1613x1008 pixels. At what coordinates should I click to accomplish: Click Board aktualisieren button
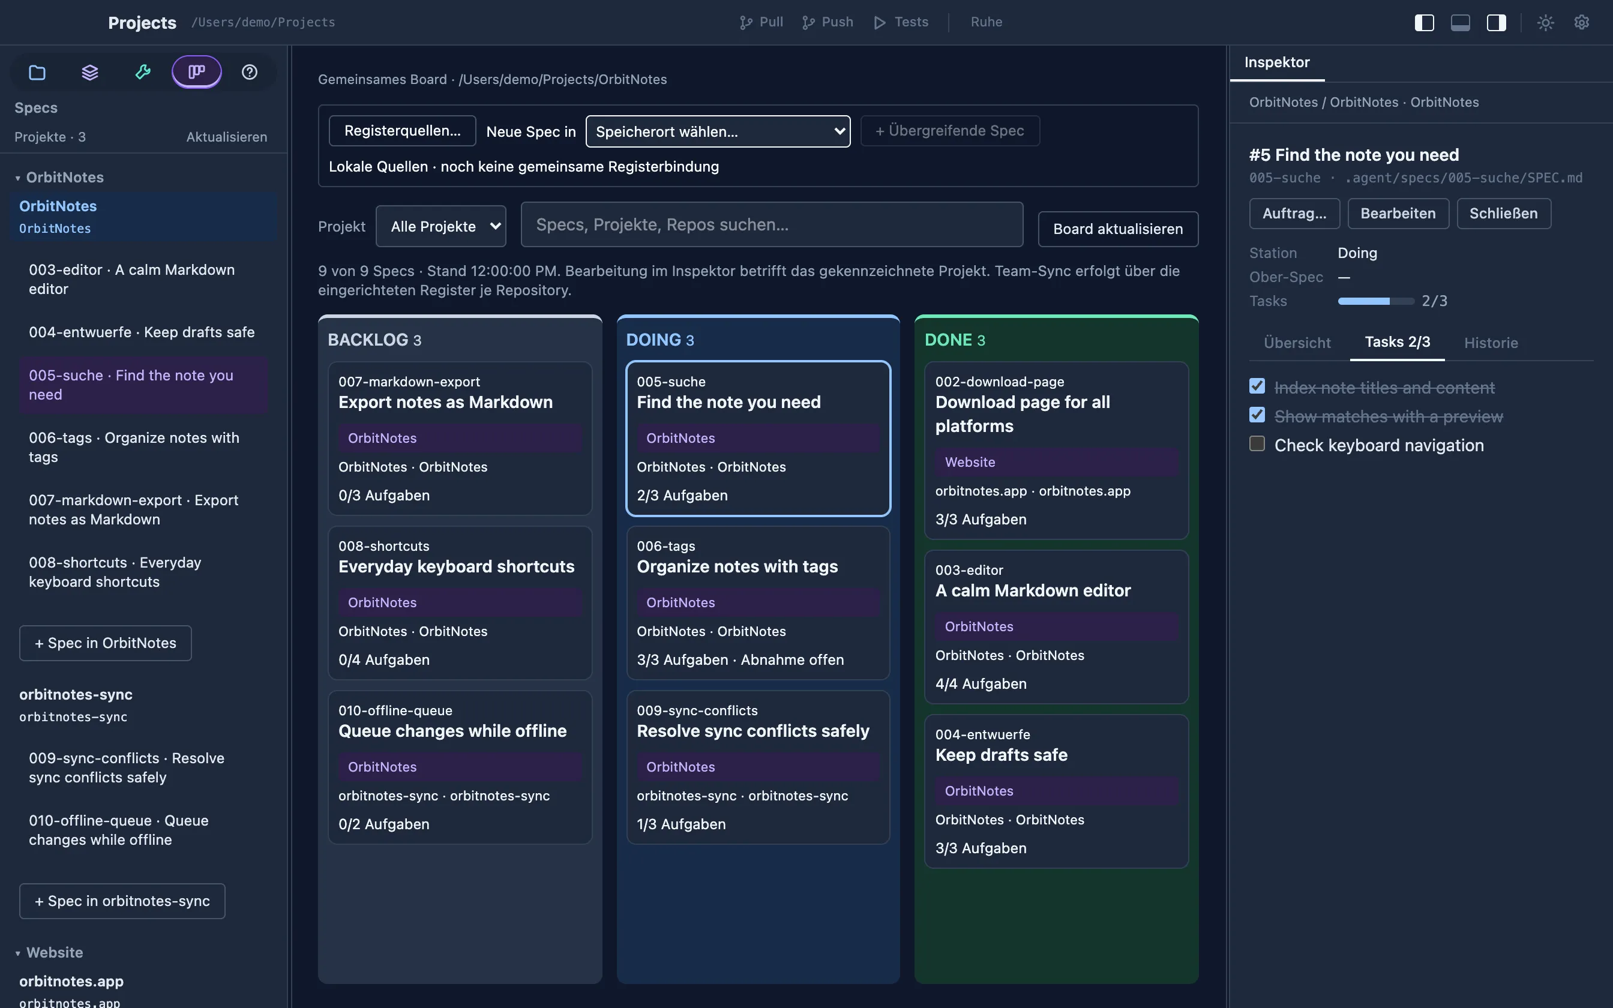[1118, 229]
